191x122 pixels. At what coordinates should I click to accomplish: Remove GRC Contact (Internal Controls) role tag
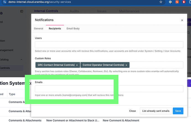coord(77,65)
